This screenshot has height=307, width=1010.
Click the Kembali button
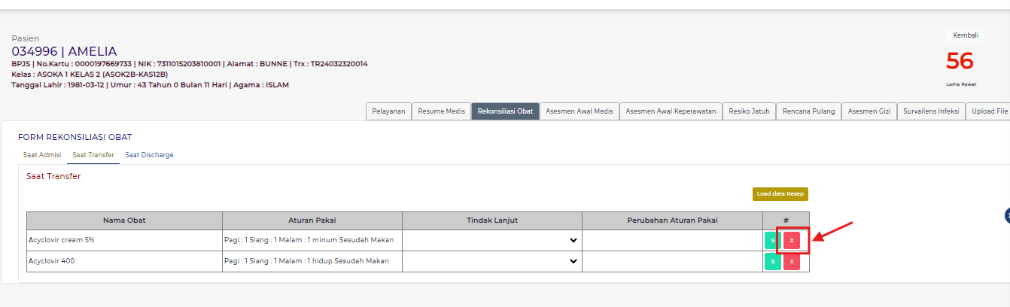coord(966,35)
